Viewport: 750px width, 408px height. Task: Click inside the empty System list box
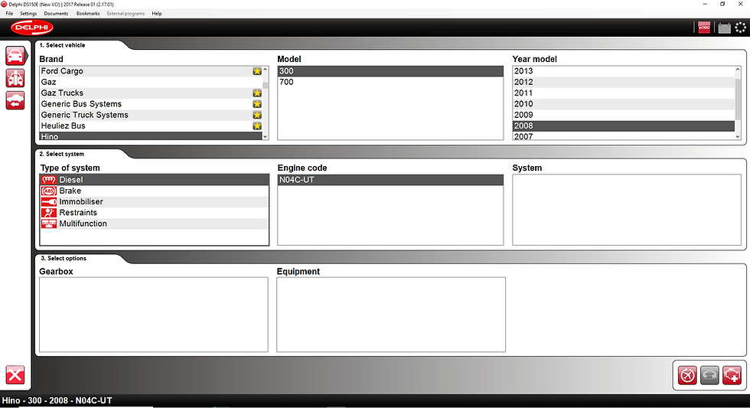coord(627,210)
